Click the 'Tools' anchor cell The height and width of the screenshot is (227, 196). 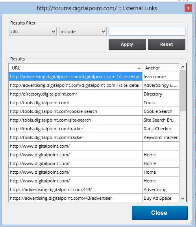pos(161,103)
